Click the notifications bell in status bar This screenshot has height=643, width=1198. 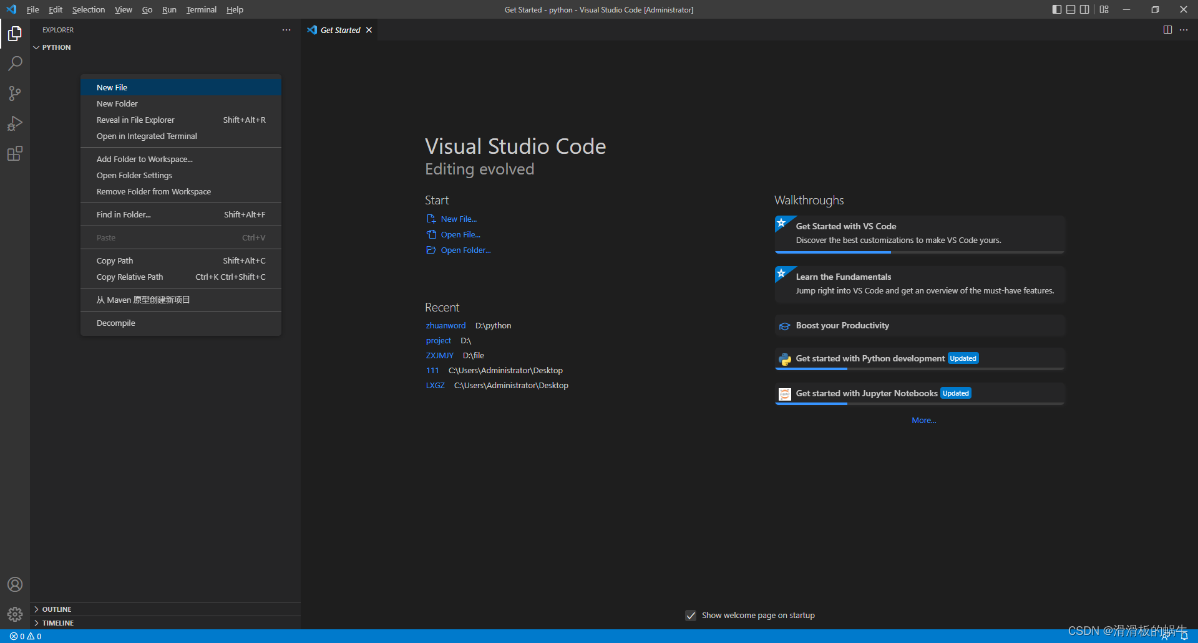[x=1184, y=636]
